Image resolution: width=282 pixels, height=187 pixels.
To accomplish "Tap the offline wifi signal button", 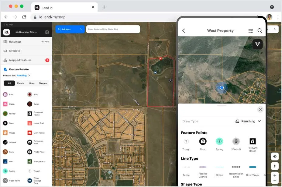I will pos(257,44).
